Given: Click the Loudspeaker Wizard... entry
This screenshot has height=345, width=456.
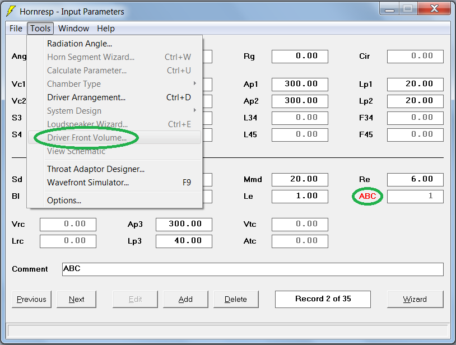Looking at the screenshot, I should (115, 124).
